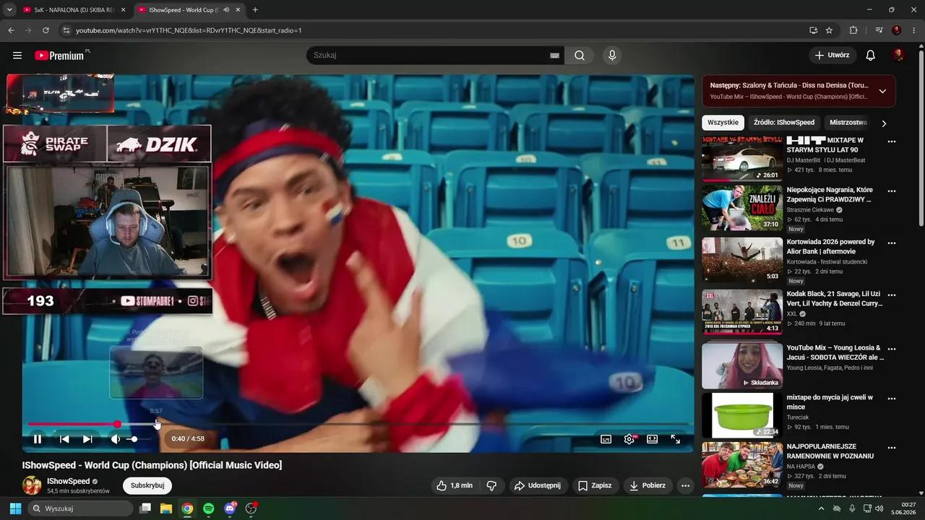
Task: Open the account avatar menu
Action: click(898, 55)
